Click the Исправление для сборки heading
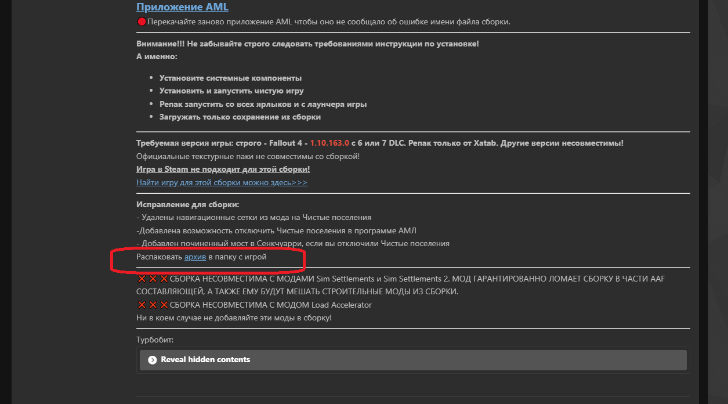This screenshot has width=728, height=404. click(x=187, y=204)
